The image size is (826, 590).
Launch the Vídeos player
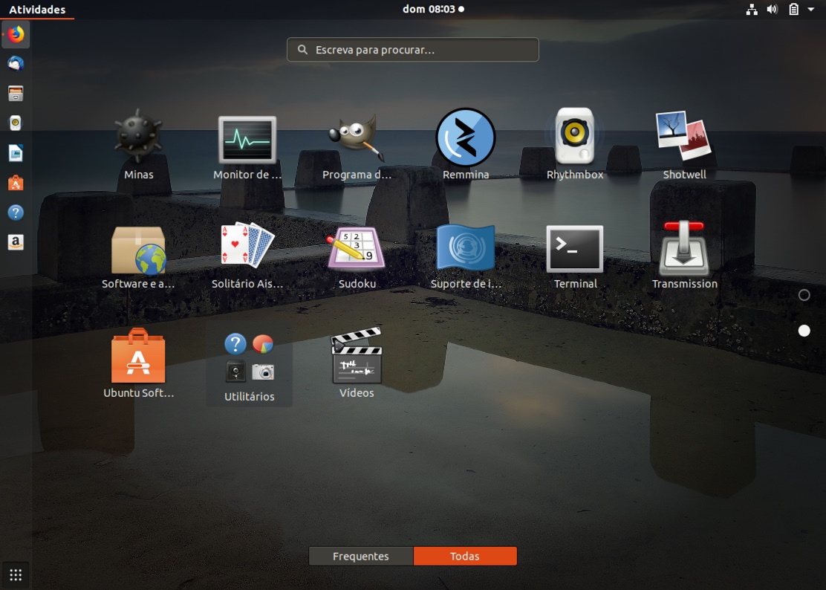click(357, 355)
